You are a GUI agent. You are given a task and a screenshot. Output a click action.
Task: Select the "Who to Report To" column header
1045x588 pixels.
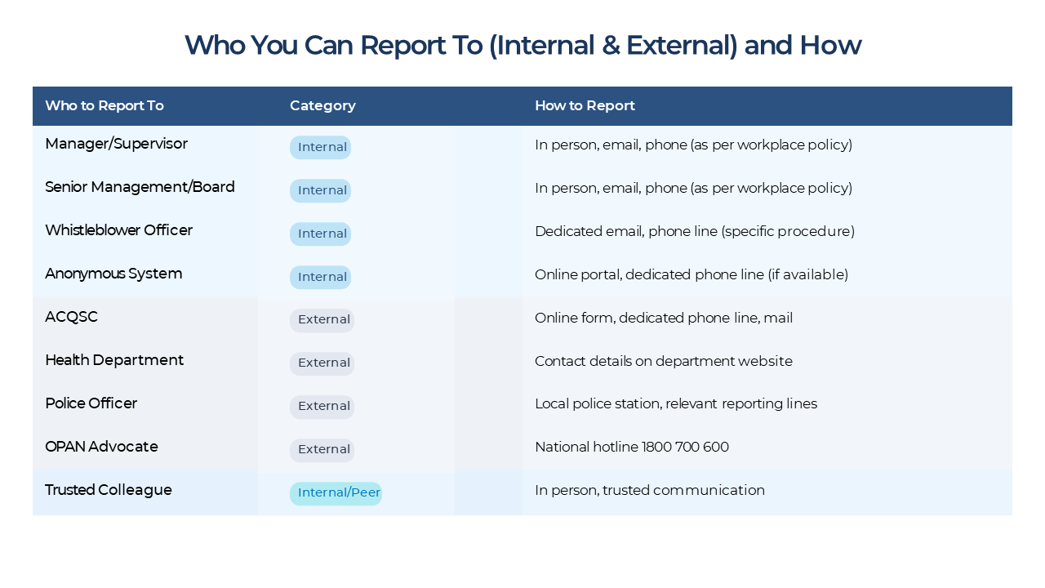(104, 105)
